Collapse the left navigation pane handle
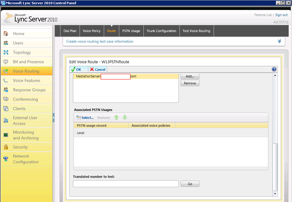The image size is (292, 202). (53, 117)
